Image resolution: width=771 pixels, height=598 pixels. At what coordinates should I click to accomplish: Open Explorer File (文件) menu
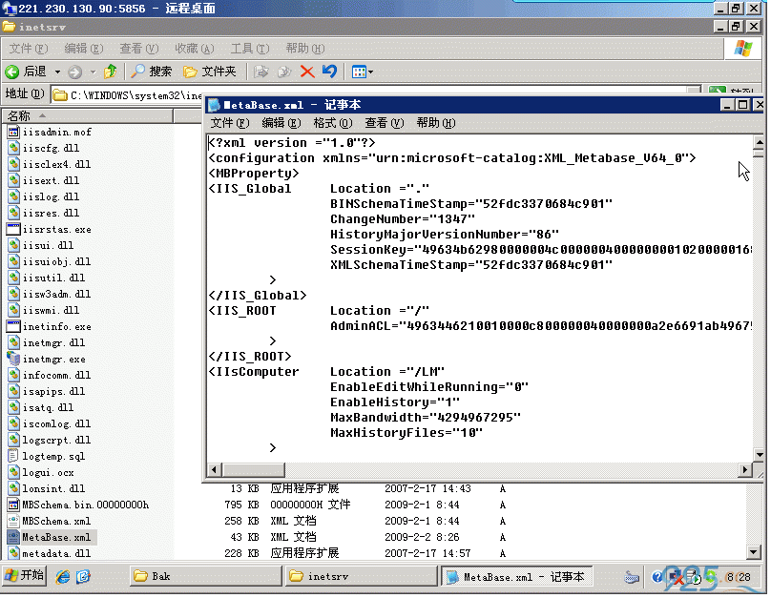coord(29,49)
